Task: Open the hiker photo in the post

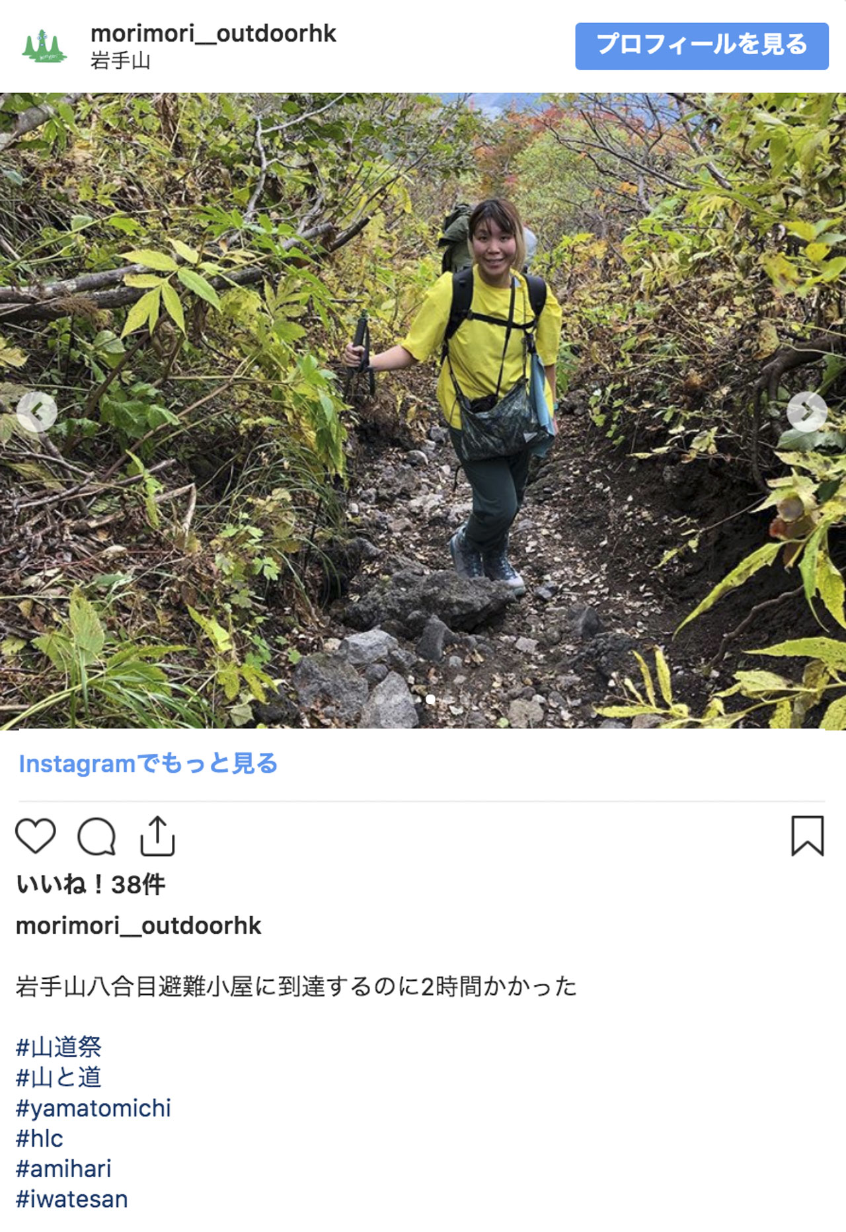Action: coord(423,411)
